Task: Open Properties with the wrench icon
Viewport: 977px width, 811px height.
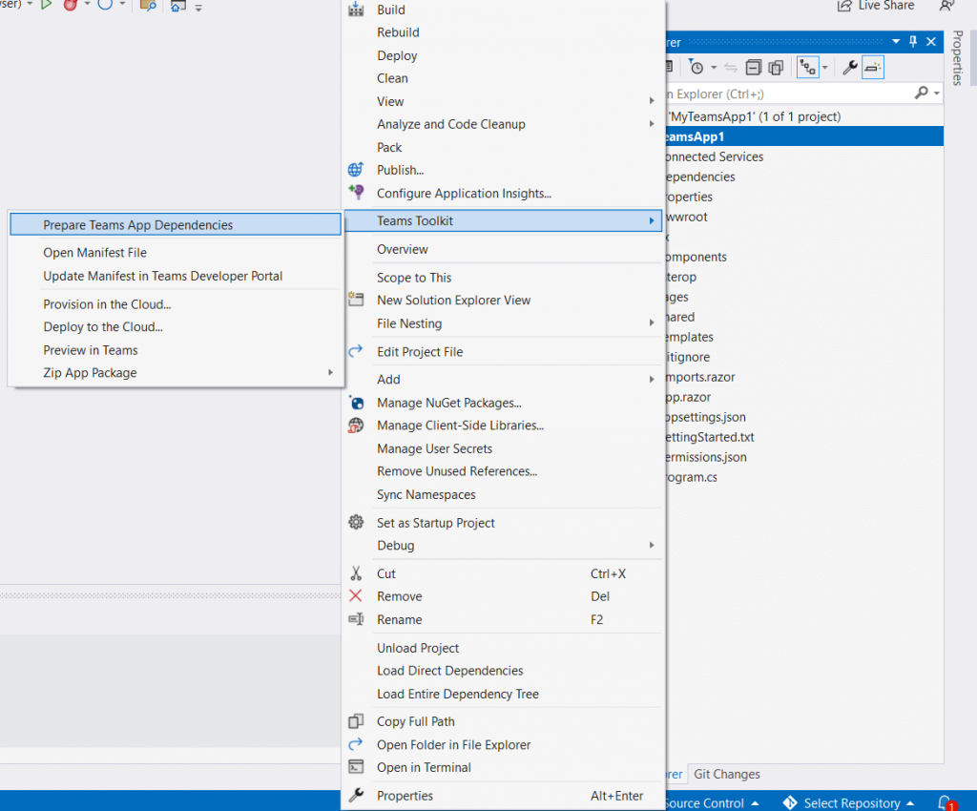Action: click(850, 67)
